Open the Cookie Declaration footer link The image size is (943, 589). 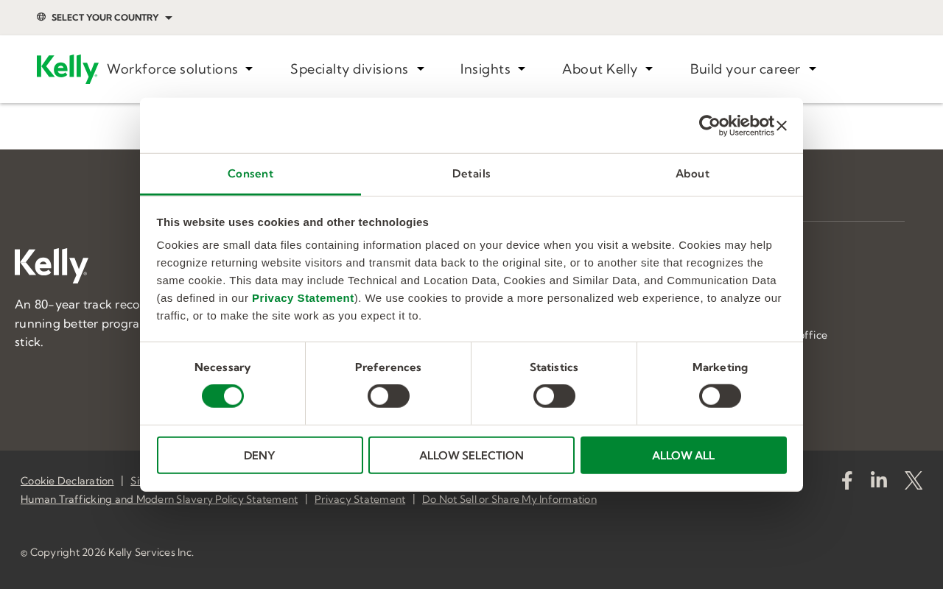tap(67, 481)
